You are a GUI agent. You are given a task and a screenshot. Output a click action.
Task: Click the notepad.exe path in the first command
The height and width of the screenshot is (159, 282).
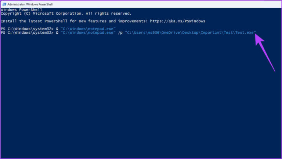[88, 29]
